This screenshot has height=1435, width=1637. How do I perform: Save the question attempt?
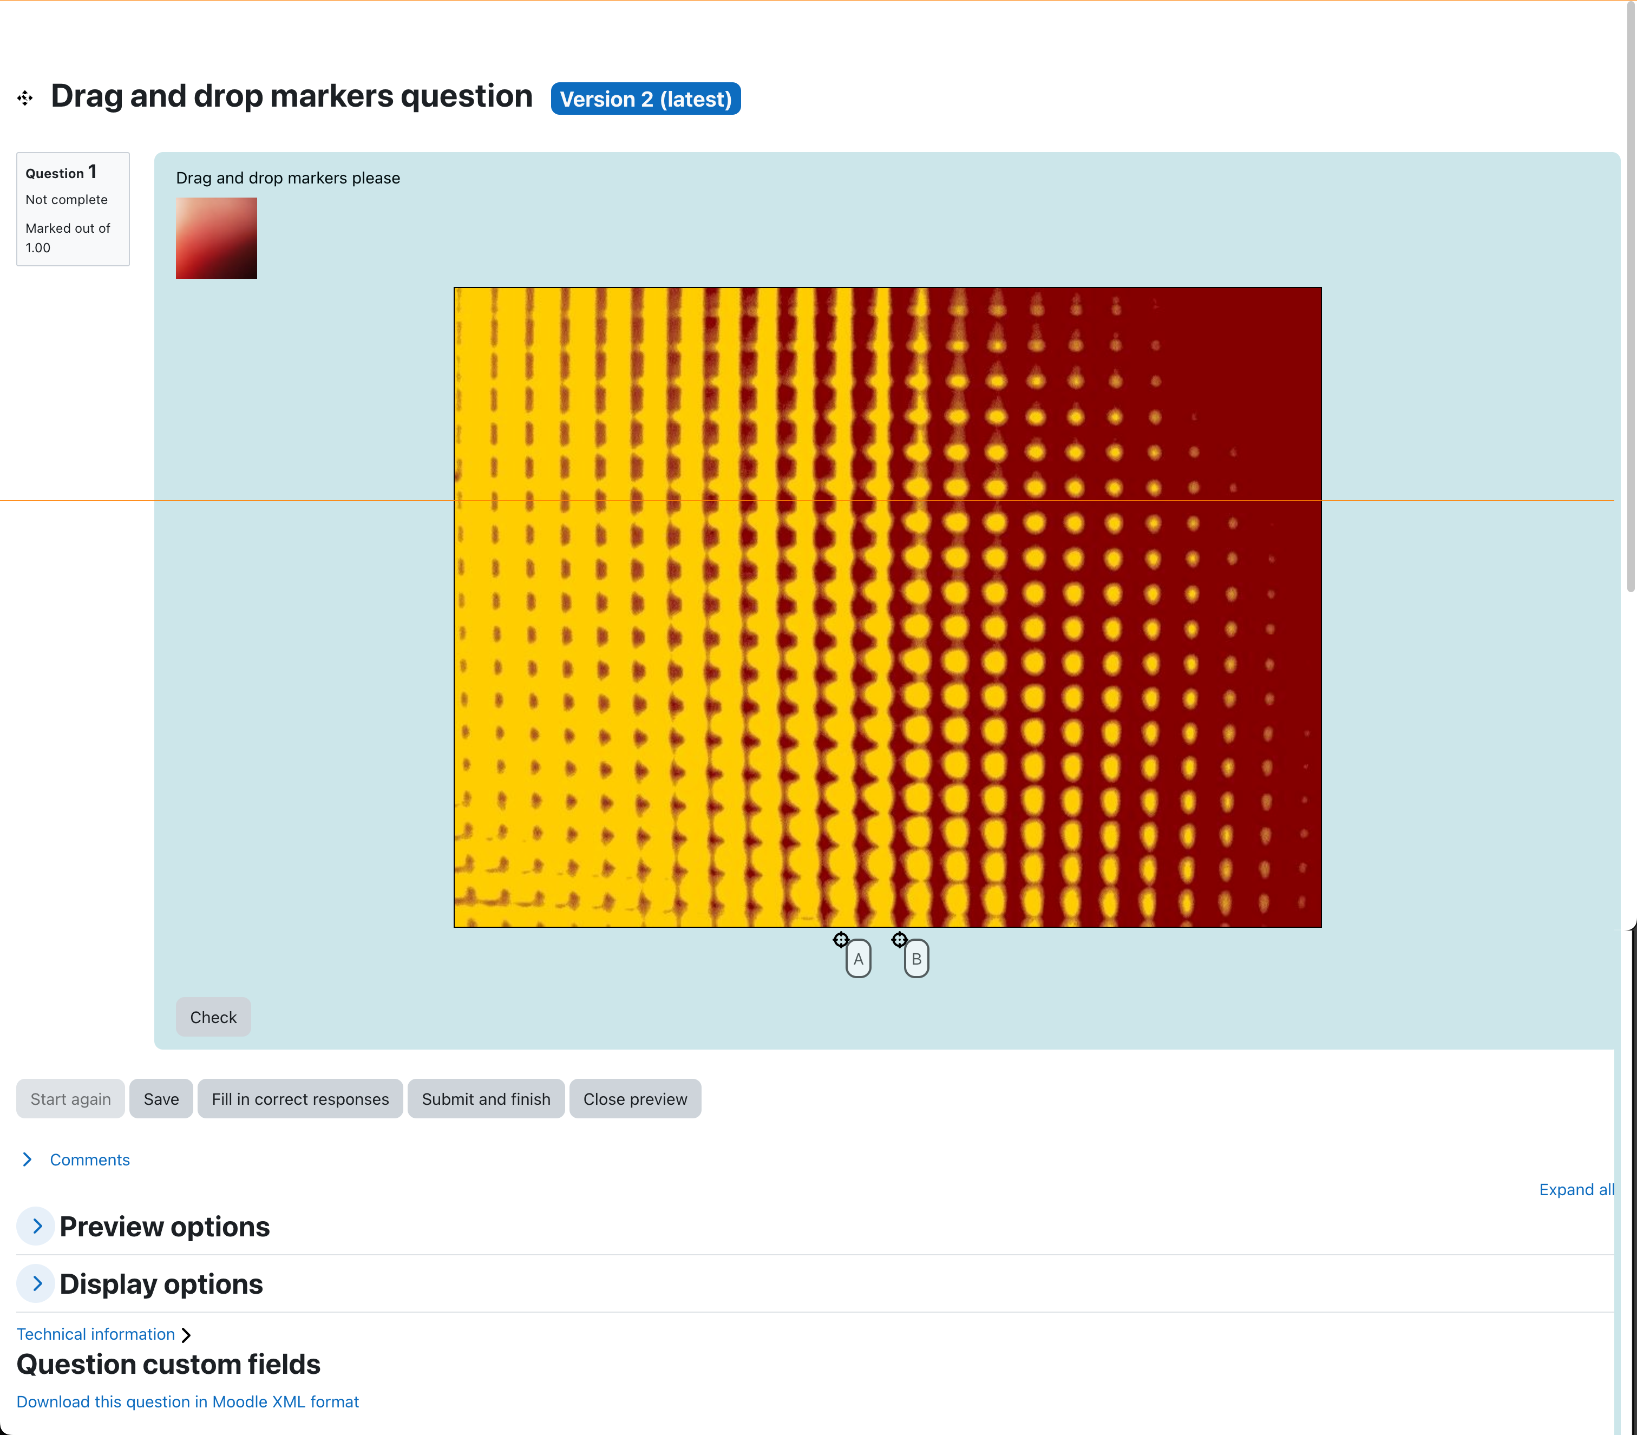pyautogui.click(x=161, y=1099)
